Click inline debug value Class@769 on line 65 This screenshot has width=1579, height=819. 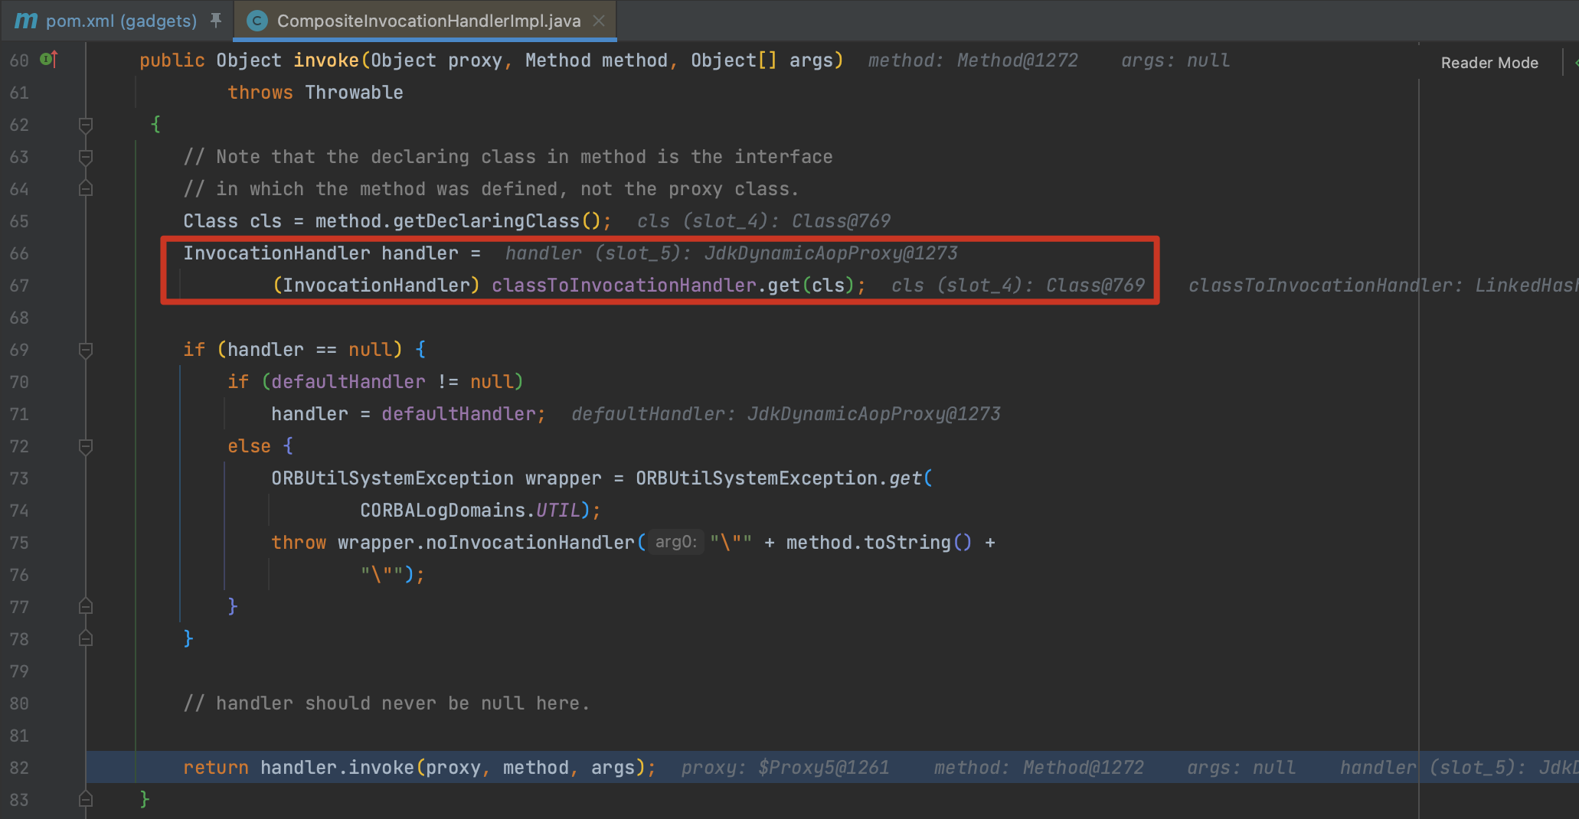tap(841, 221)
